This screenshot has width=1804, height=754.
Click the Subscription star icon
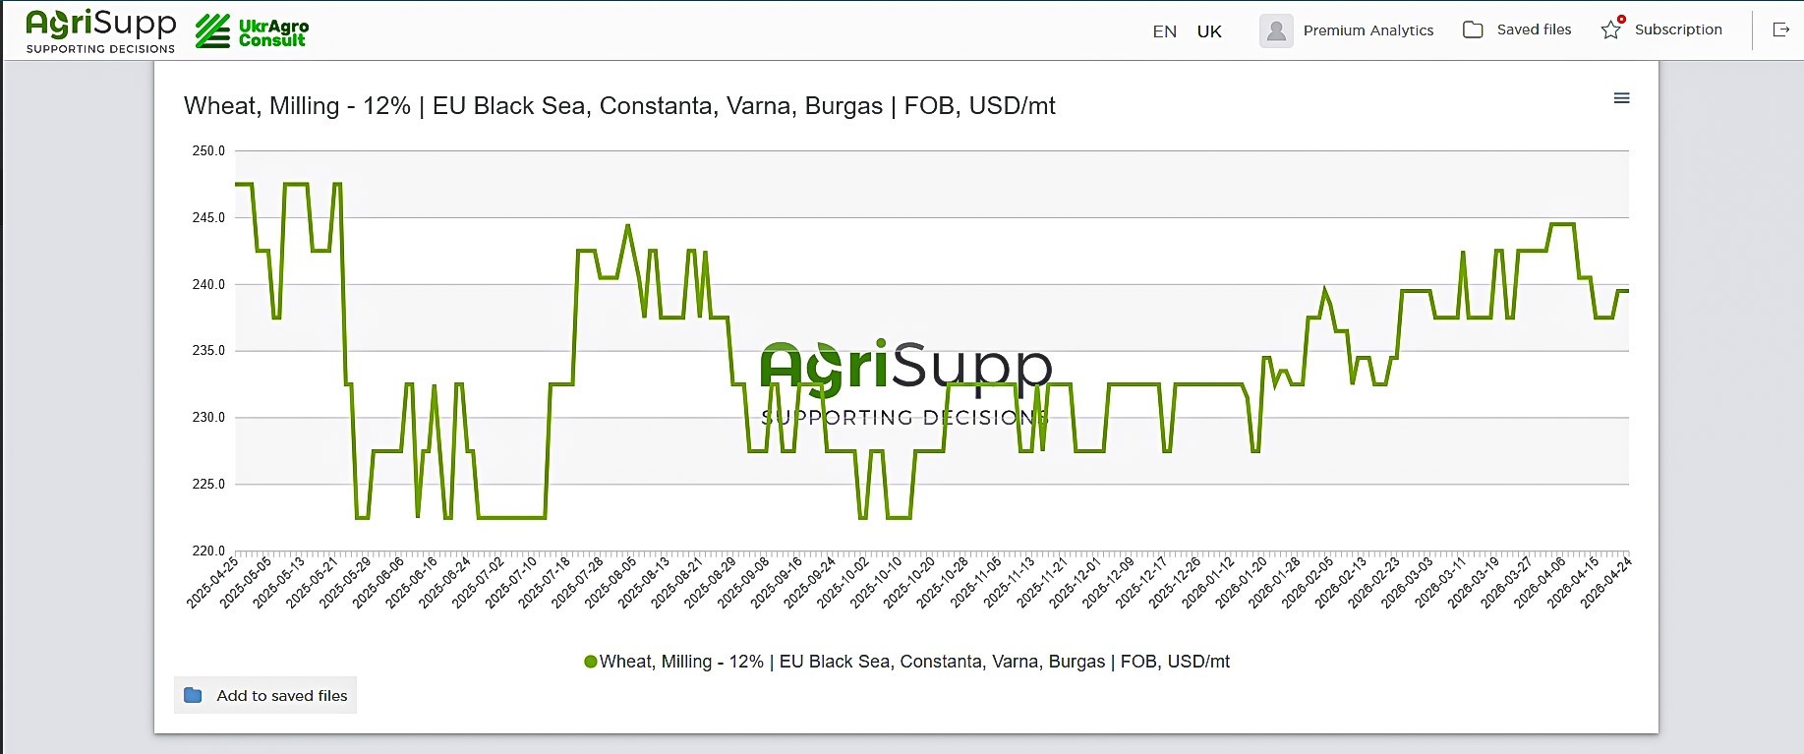[x=1610, y=29]
